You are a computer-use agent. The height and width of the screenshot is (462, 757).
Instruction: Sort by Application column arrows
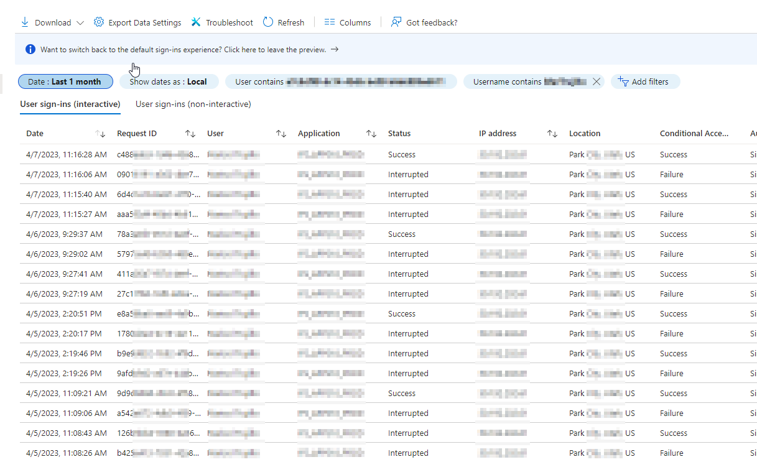pyautogui.click(x=371, y=134)
